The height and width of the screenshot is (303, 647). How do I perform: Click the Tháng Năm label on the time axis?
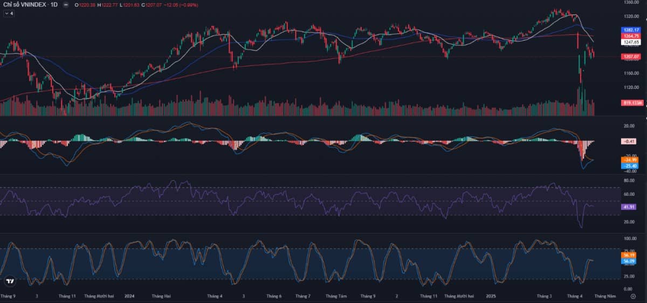604,296
